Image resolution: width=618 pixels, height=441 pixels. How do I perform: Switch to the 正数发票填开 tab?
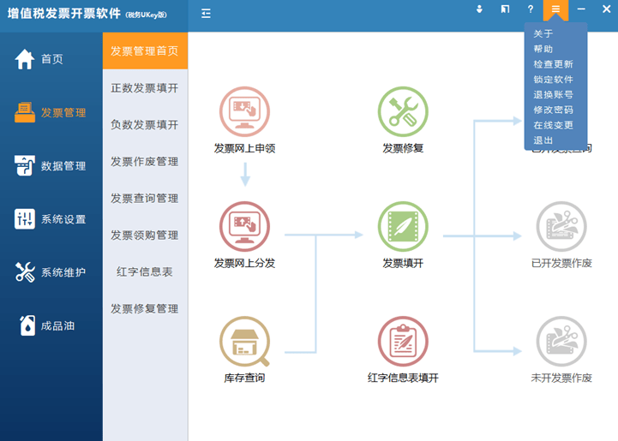(x=145, y=88)
